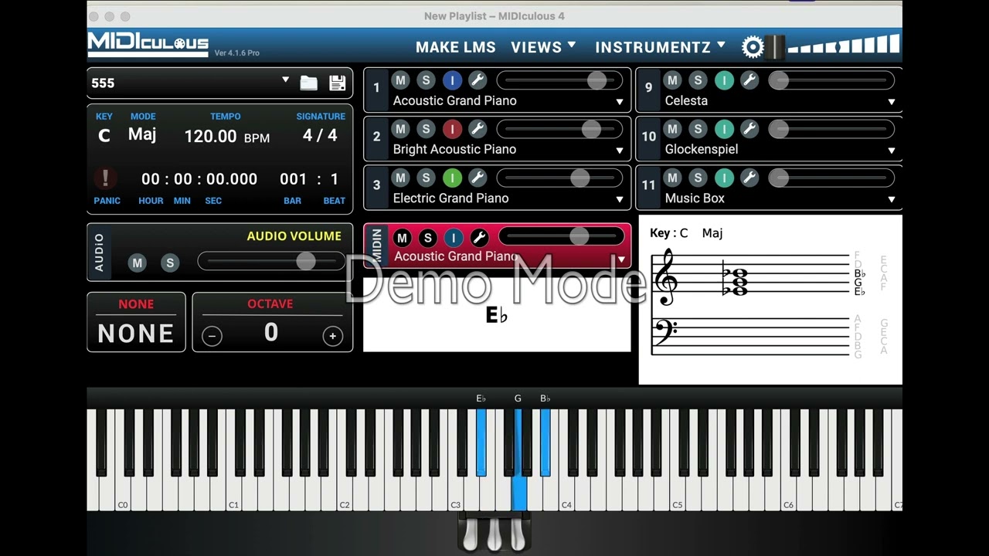989x556 pixels.
Task: Open instrument dropdown for Electric Grand Piano
Action: click(x=620, y=199)
